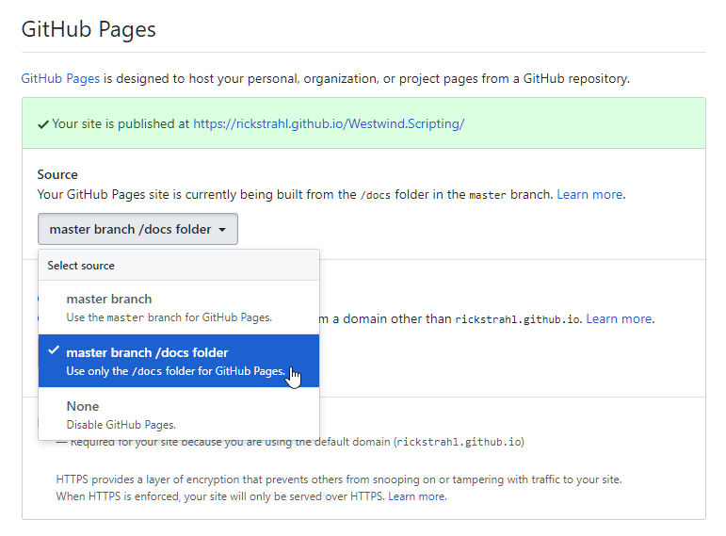This screenshot has height=536, width=726.
Task: Click the green published checkmark icon
Action: click(x=43, y=124)
